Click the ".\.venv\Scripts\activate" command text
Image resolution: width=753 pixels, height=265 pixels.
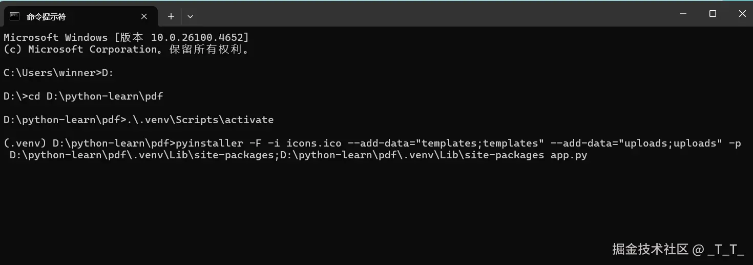point(200,120)
